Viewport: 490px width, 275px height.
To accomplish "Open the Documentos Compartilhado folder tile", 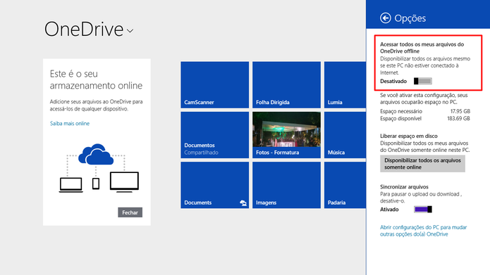I will tap(215, 135).
